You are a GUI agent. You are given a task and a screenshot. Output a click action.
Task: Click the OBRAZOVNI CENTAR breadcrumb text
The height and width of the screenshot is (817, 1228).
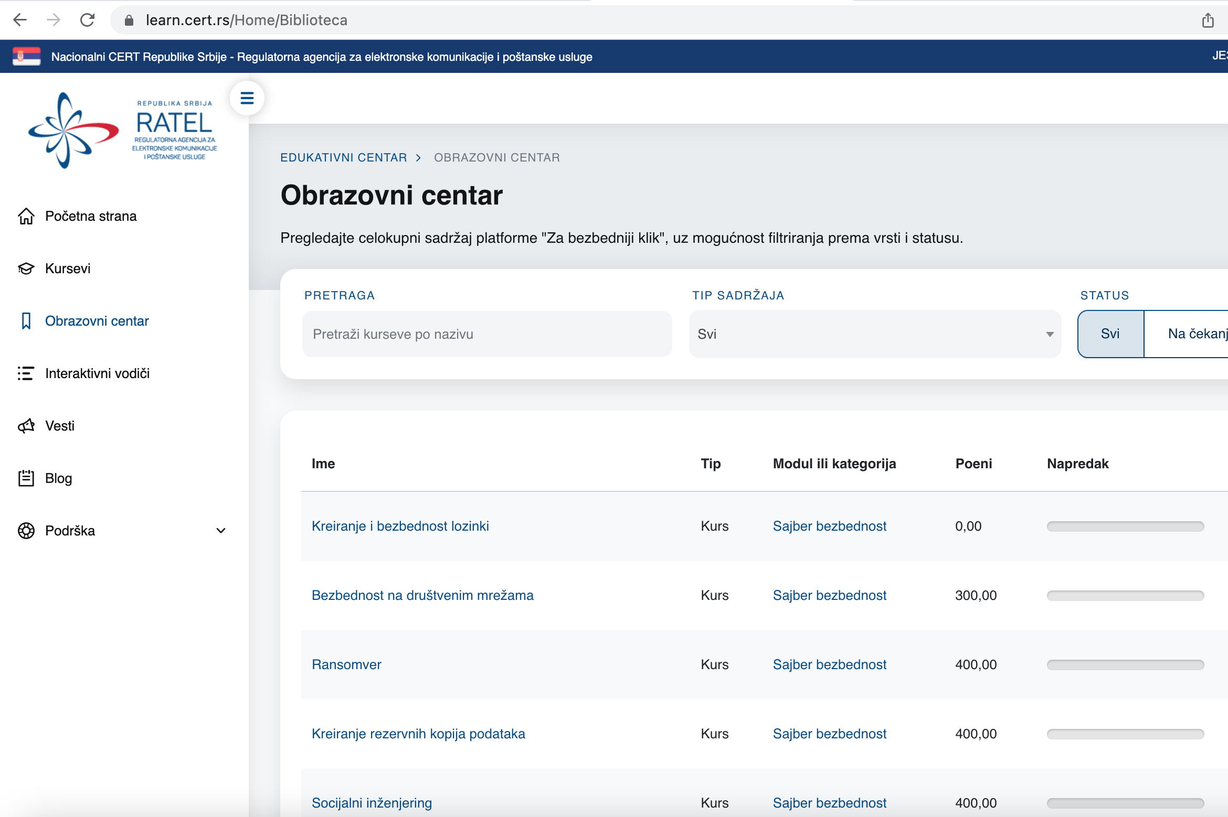click(x=497, y=157)
